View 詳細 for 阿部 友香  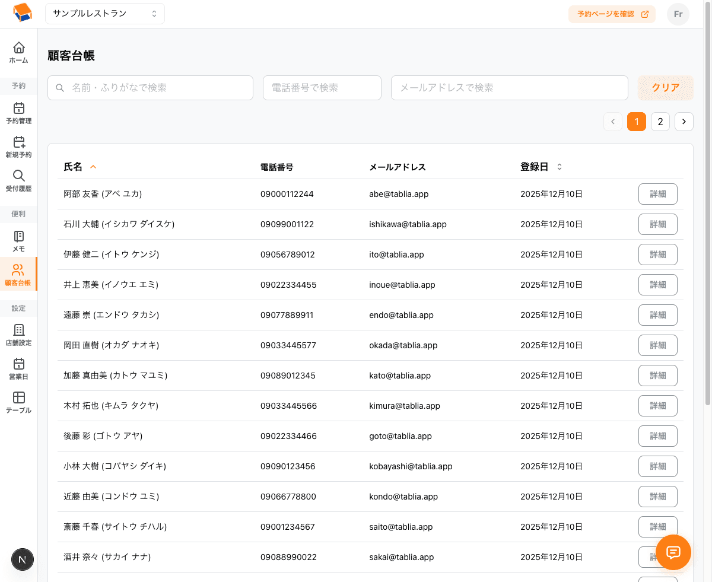coord(657,194)
